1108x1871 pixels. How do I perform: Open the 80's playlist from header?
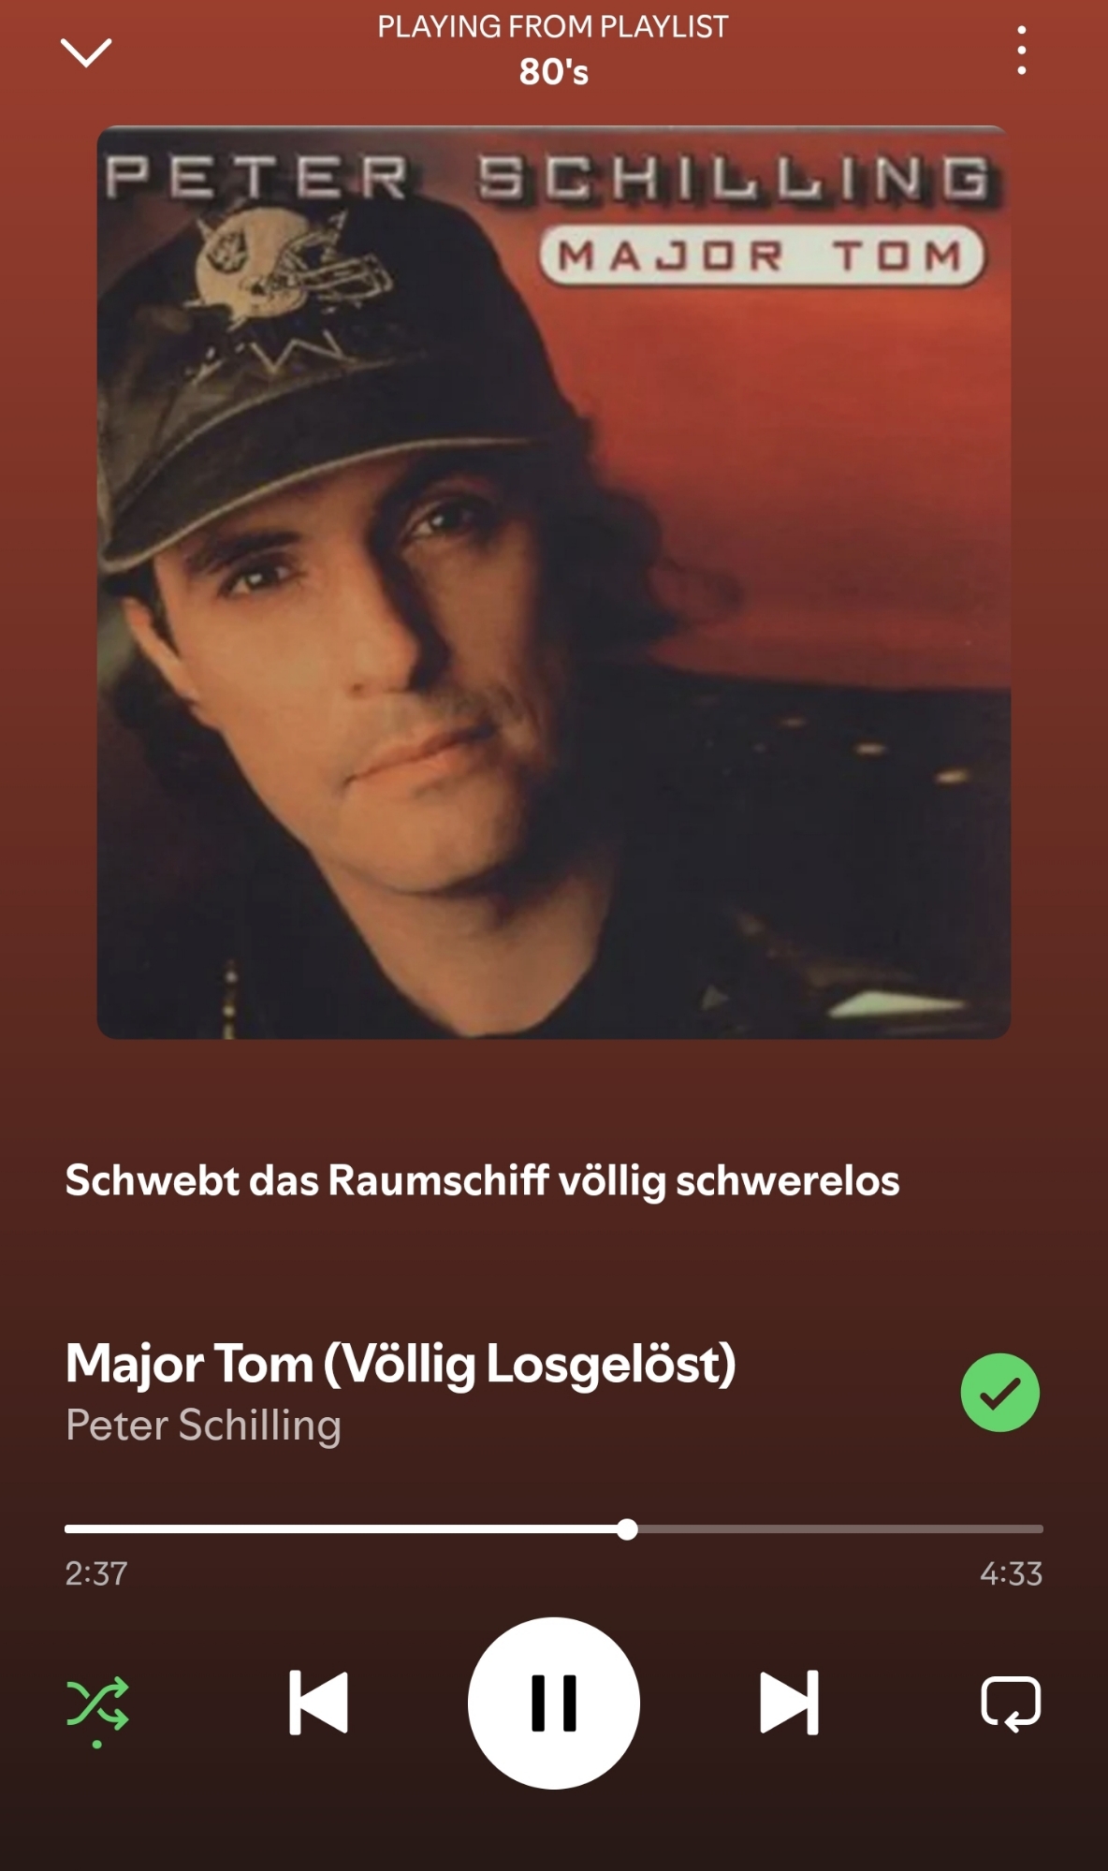point(554,72)
